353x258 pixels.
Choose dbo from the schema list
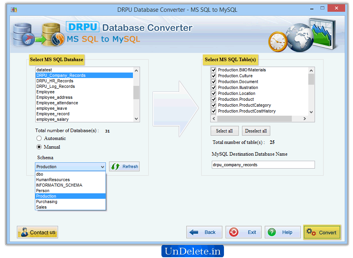[x=71, y=174]
